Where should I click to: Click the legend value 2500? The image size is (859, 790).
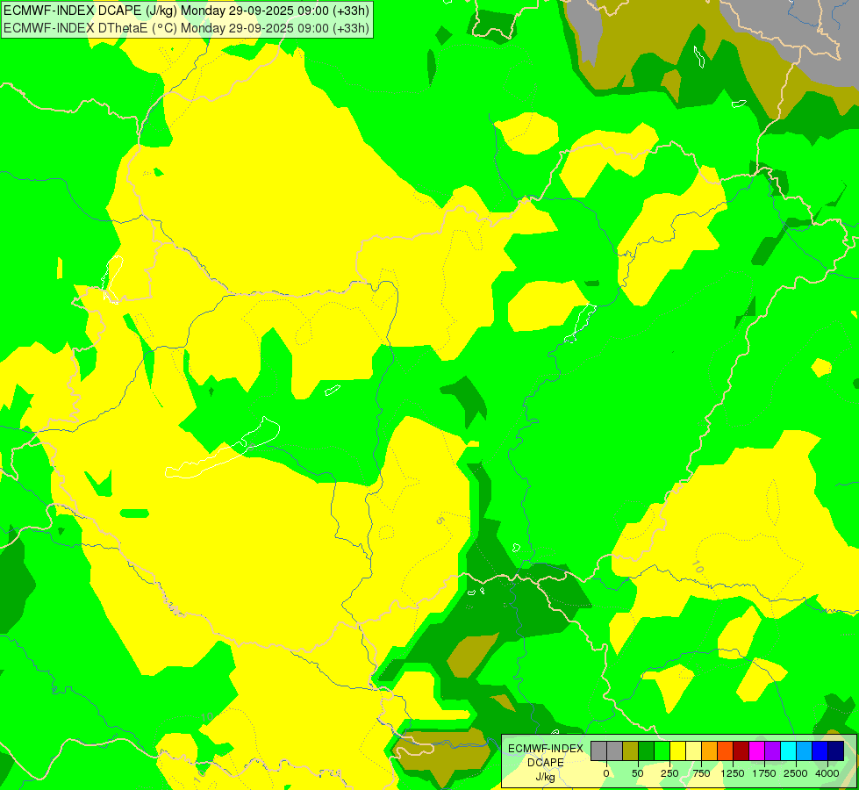pos(796,773)
